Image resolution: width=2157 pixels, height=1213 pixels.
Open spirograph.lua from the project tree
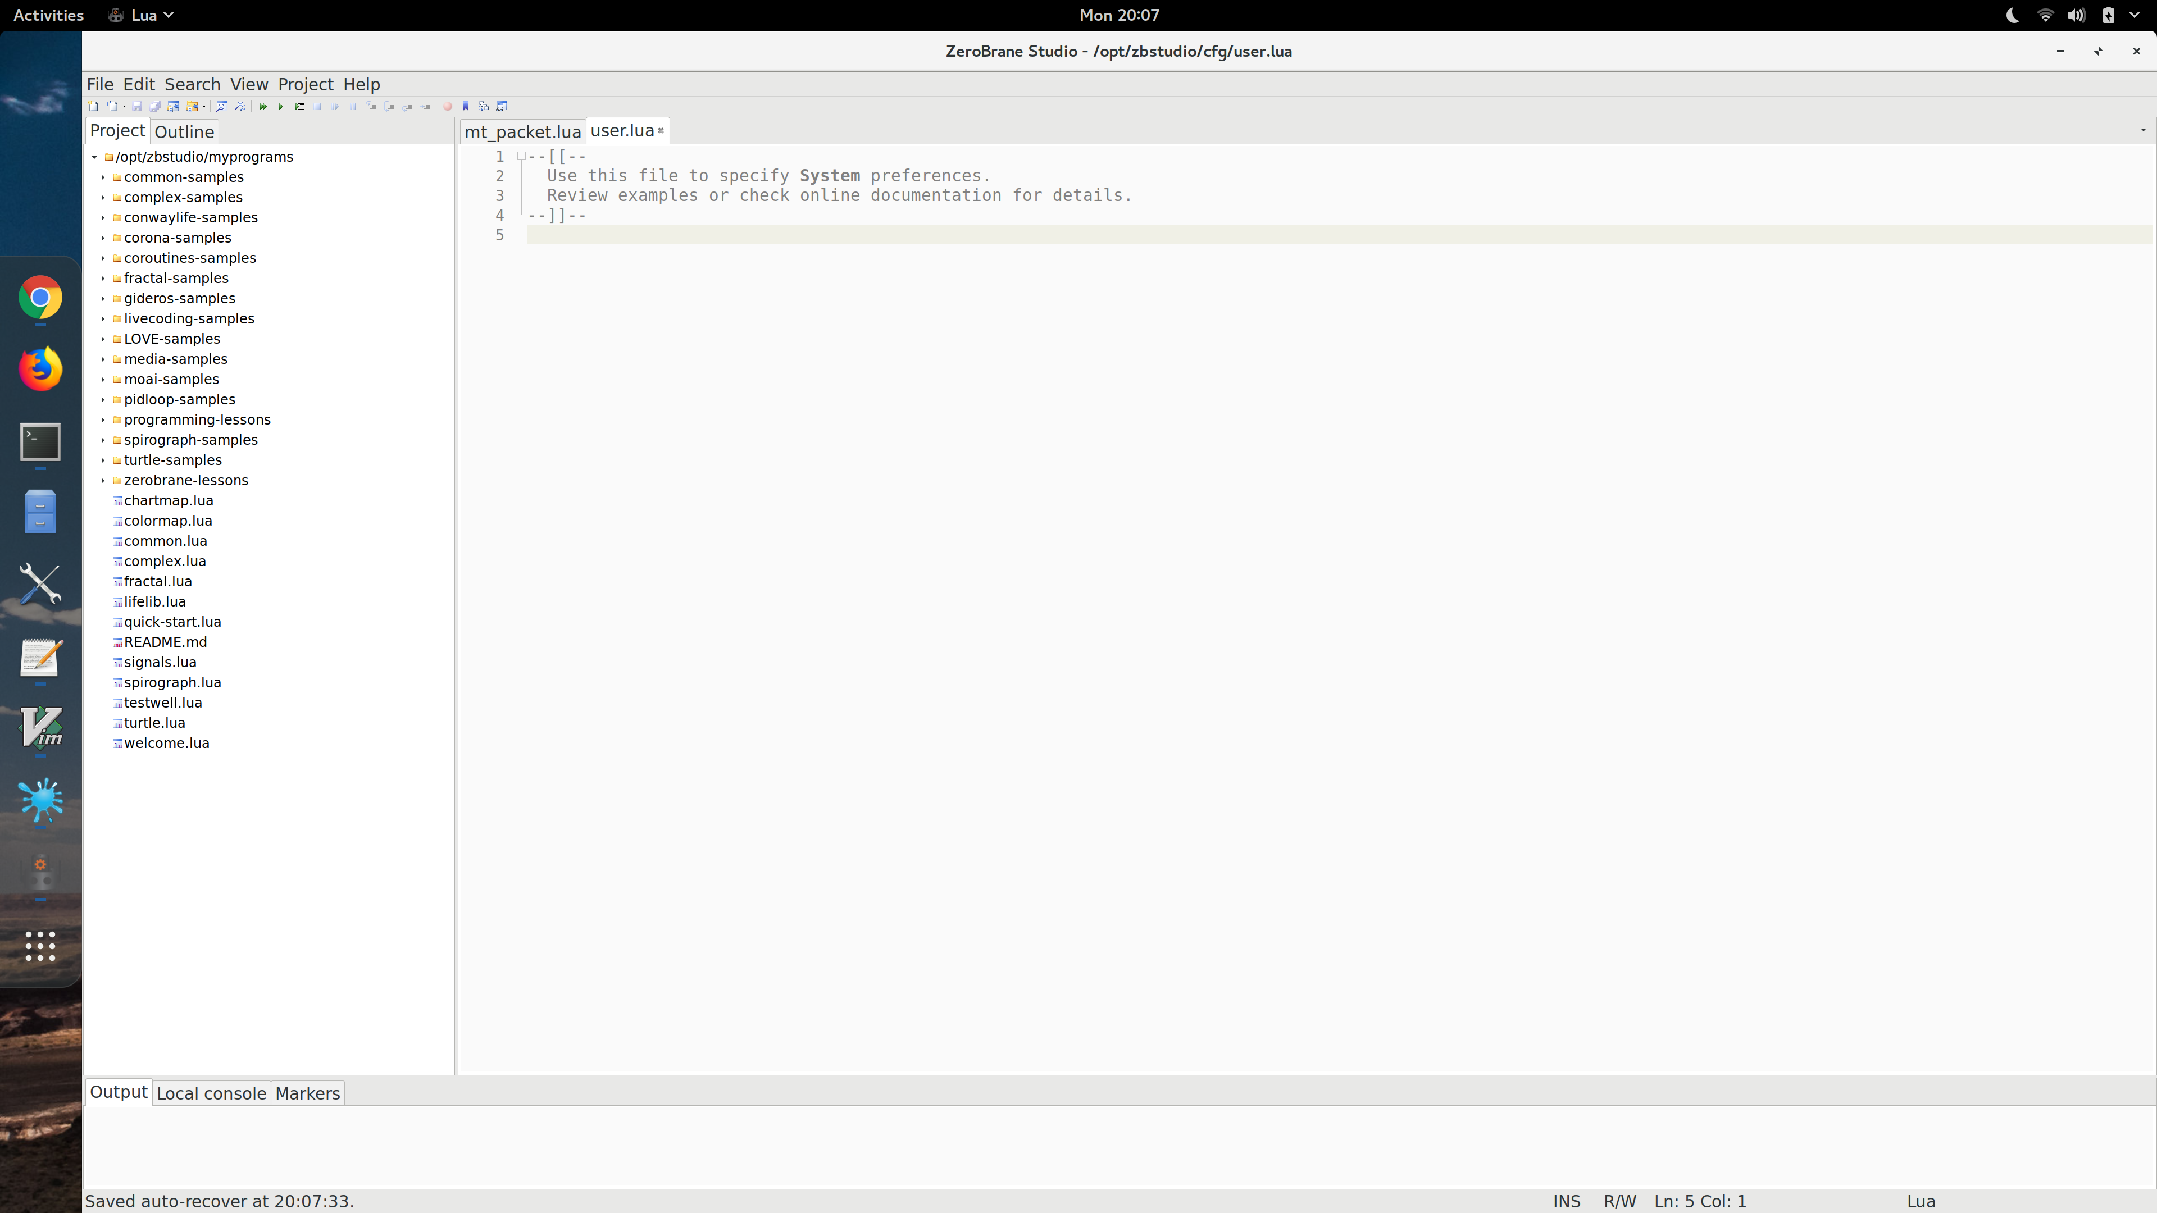(172, 682)
